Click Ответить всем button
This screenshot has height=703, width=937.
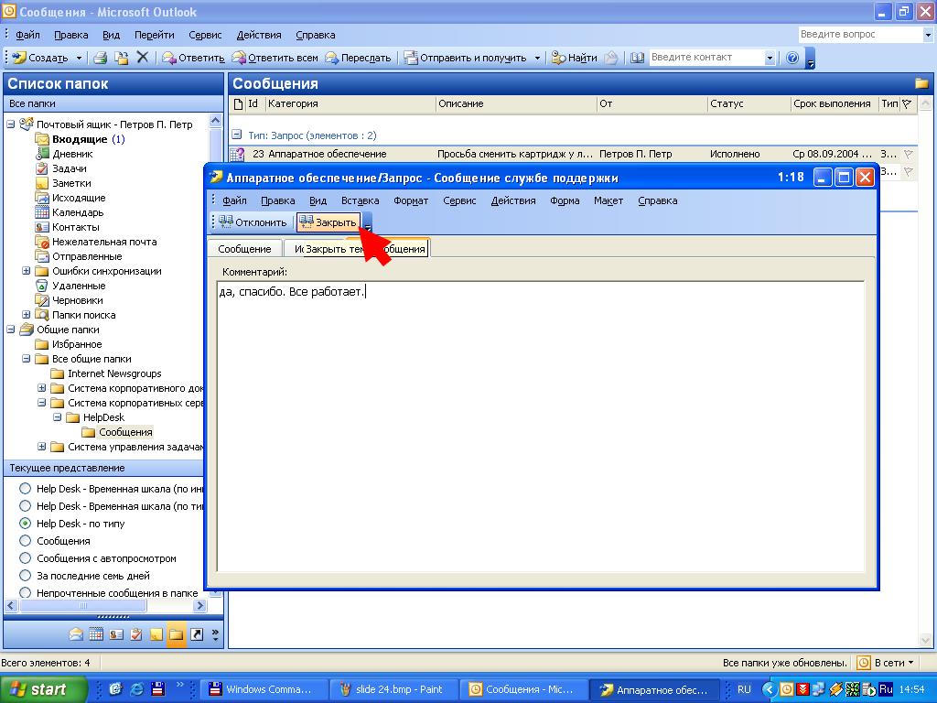[x=275, y=58]
